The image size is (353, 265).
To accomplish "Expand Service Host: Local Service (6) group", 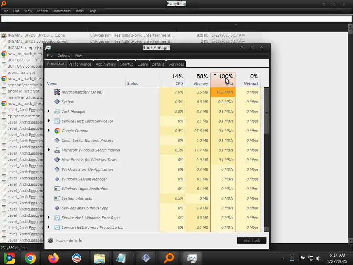I will (x=49, y=121).
